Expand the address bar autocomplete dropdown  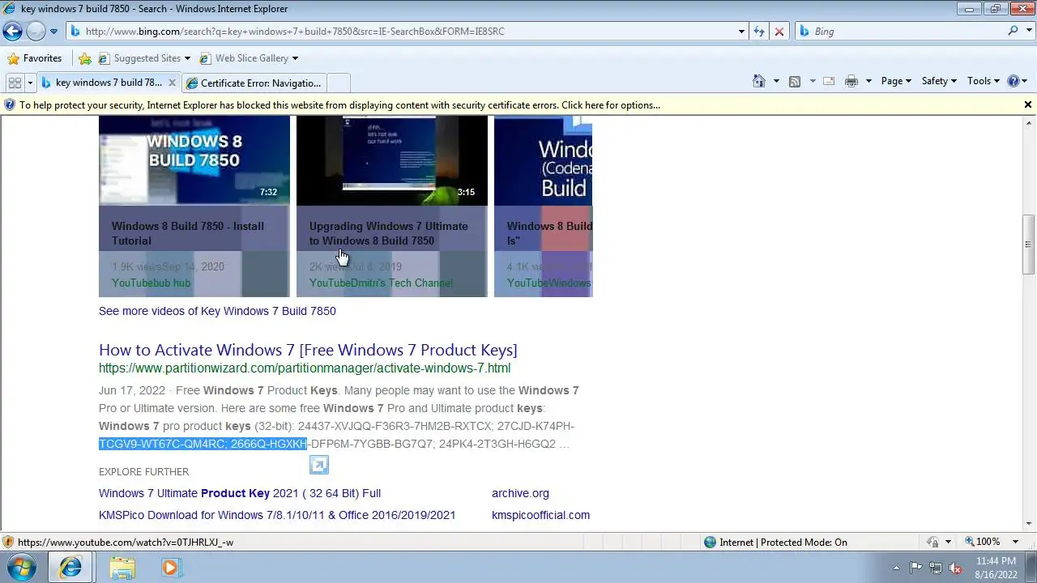pyautogui.click(x=742, y=32)
